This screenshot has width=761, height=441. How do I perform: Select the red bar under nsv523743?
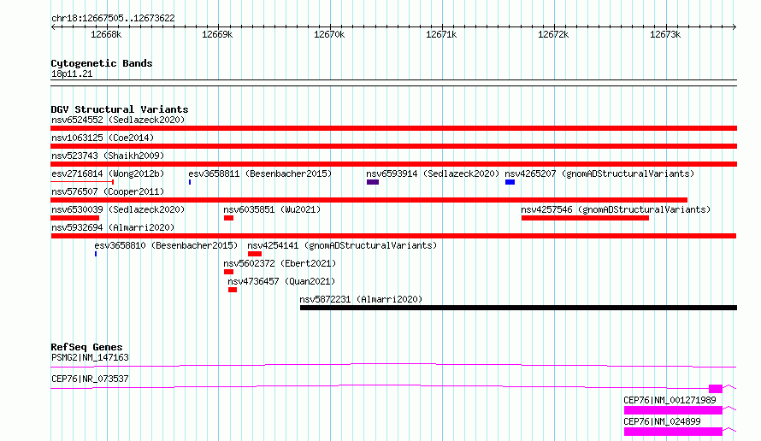tap(393, 164)
